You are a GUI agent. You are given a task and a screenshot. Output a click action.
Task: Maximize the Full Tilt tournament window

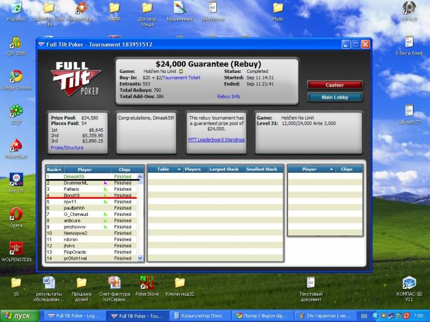point(356,44)
